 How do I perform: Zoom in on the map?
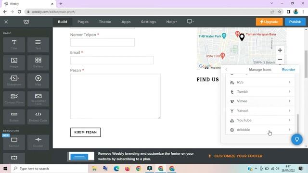(280, 50)
